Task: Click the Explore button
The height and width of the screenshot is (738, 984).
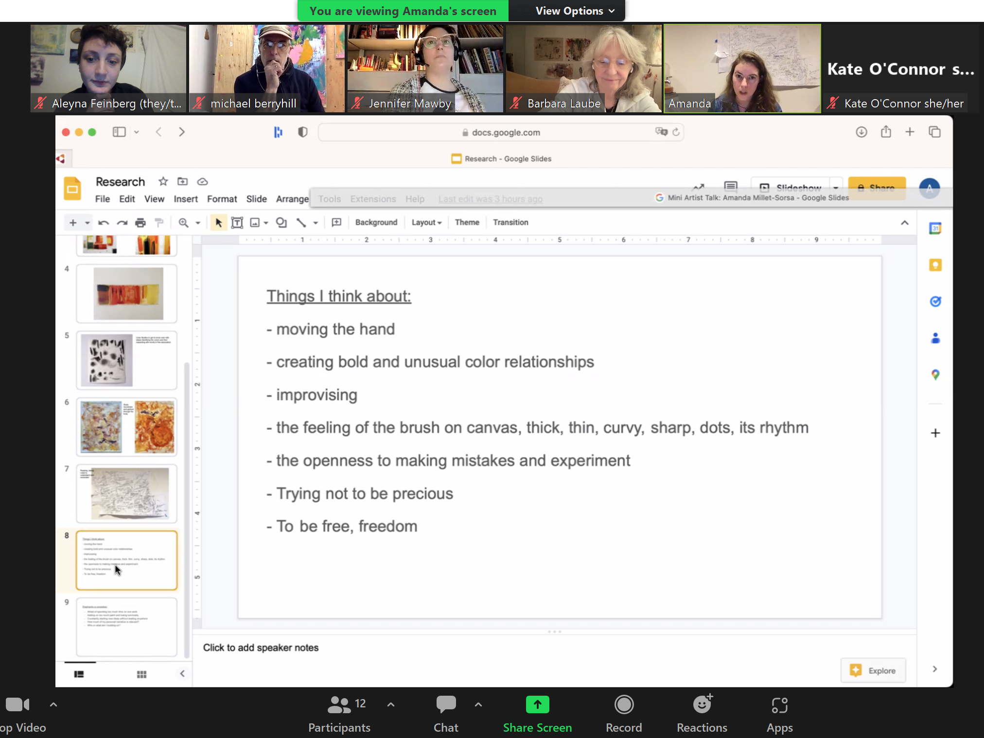Action: (x=873, y=670)
